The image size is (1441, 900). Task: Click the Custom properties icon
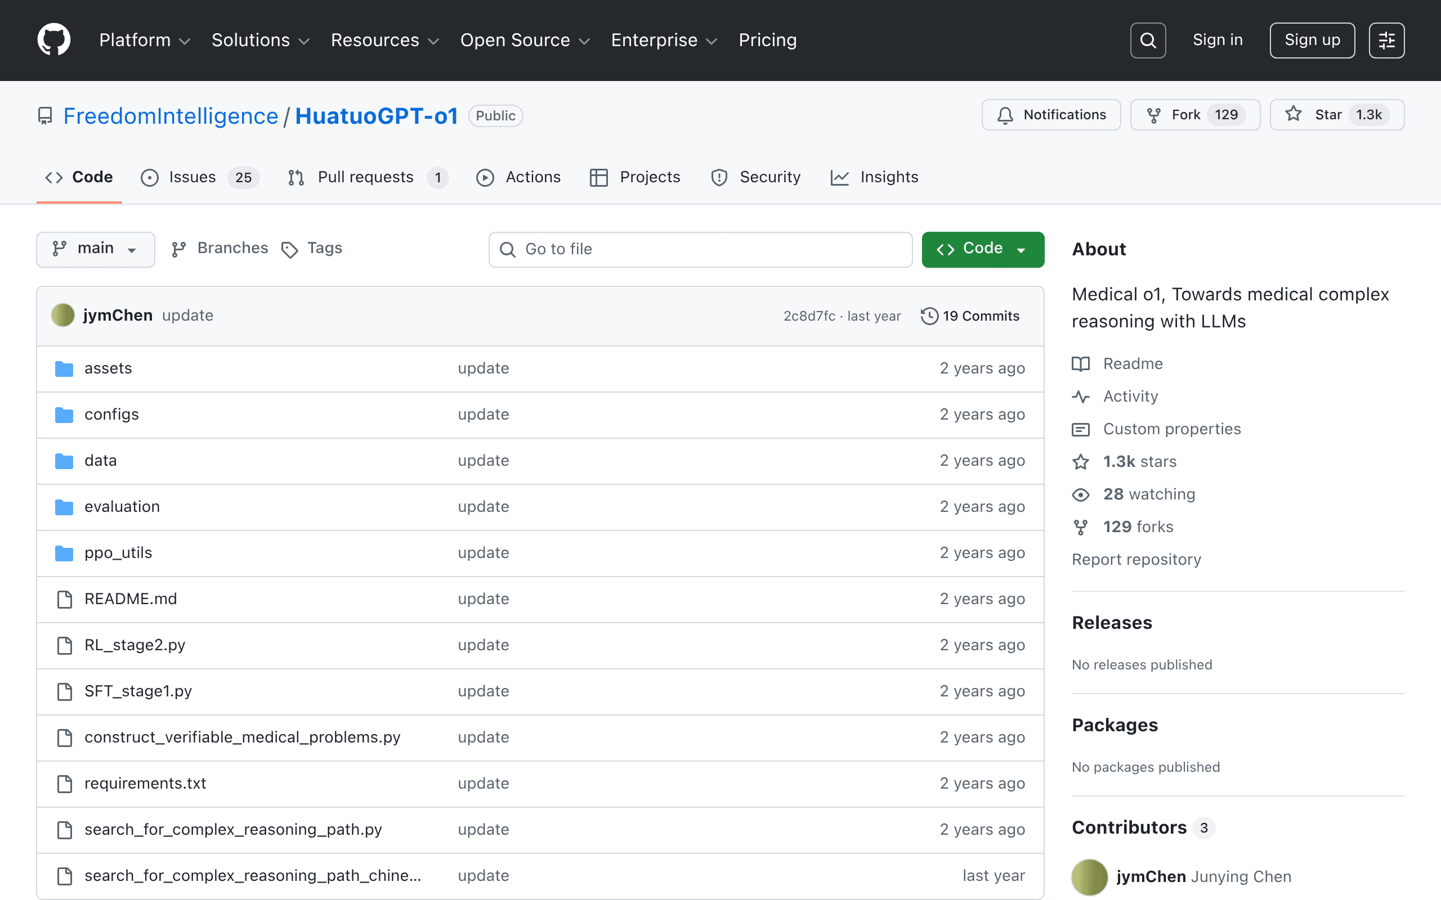pyautogui.click(x=1081, y=429)
